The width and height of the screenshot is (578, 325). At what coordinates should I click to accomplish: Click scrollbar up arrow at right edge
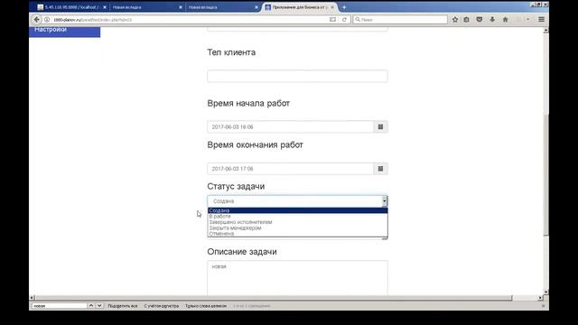545,30
